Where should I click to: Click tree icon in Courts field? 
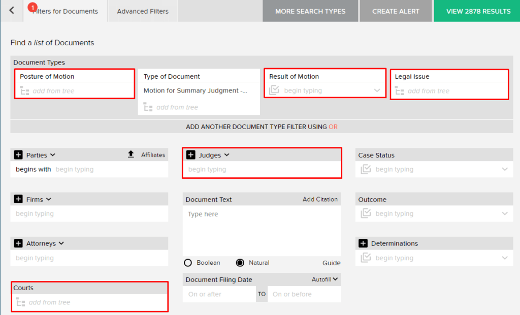pos(20,302)
